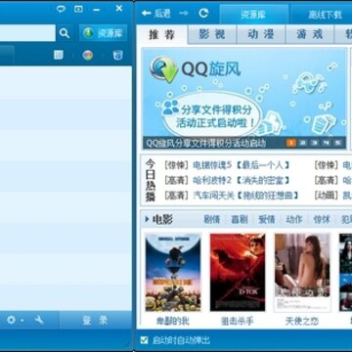
Task: Open the settings gear icon at bottom left
Action: [11, 320]
